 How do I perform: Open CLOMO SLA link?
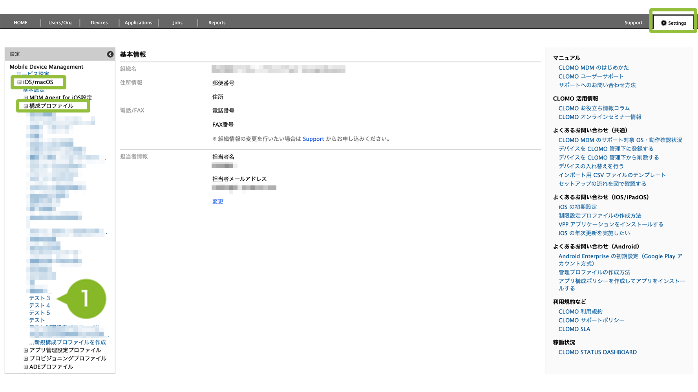[x=574, y=329]
